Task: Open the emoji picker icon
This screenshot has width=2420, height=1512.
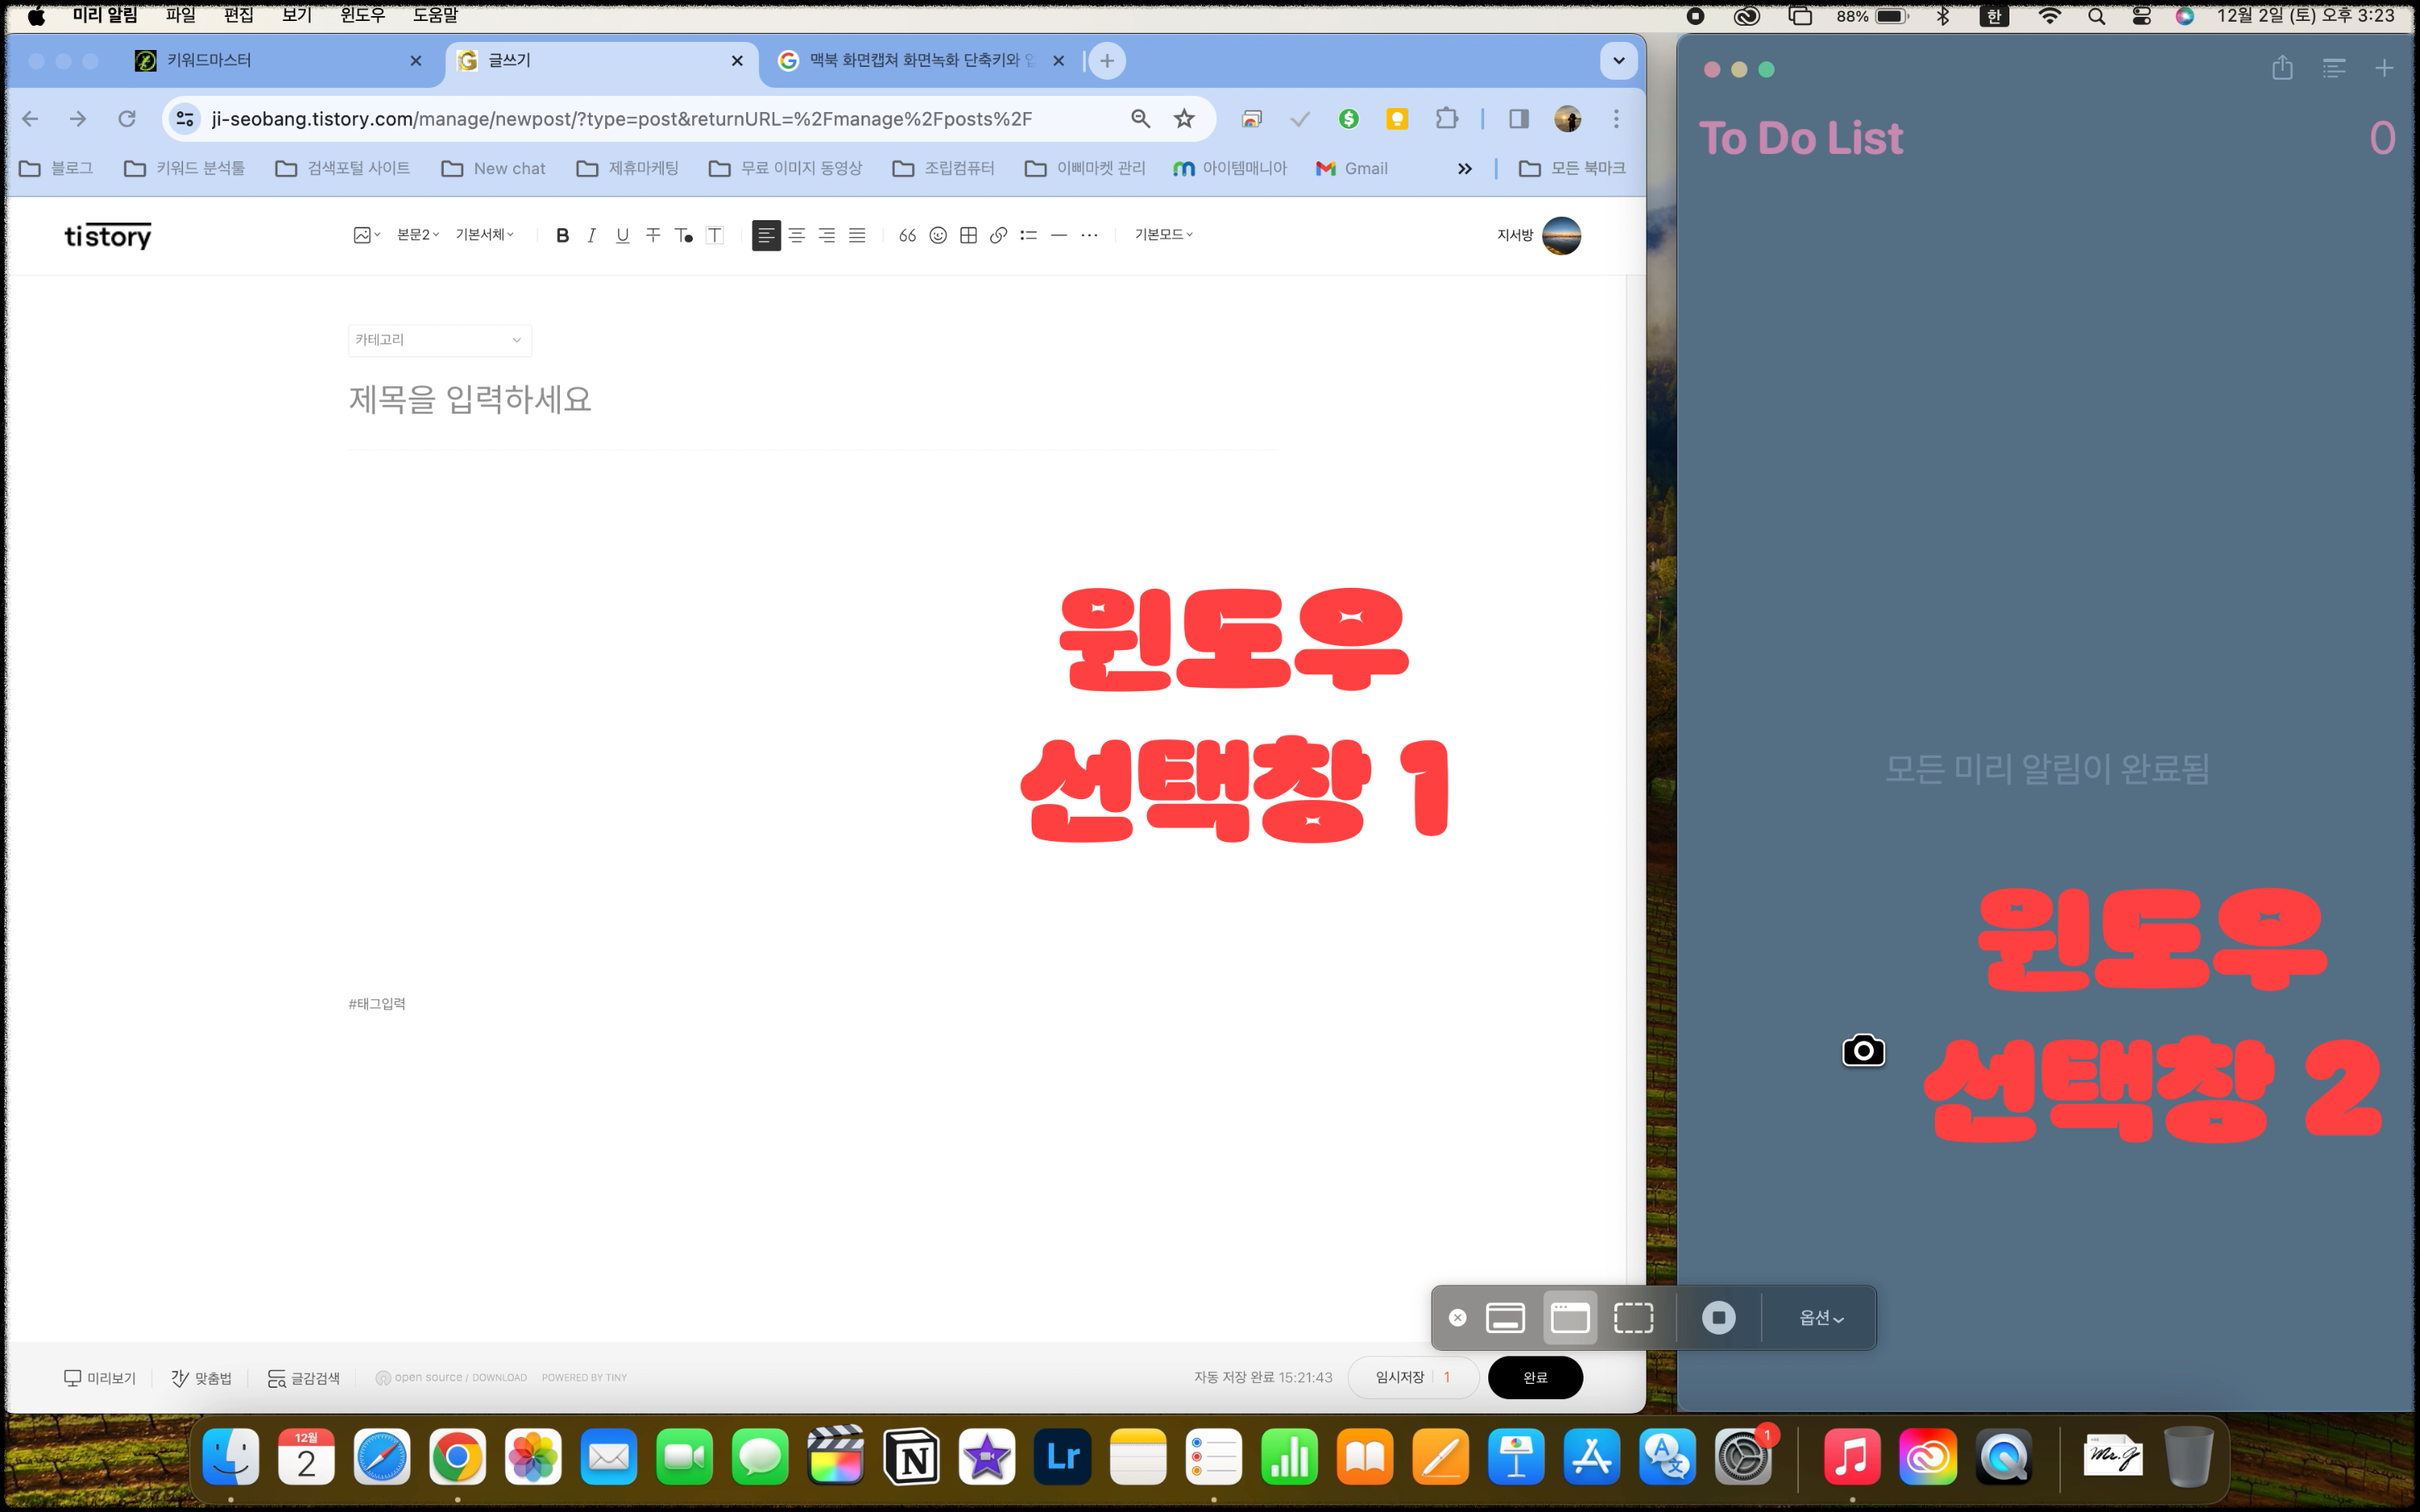Action: click(x=938, y=235)
